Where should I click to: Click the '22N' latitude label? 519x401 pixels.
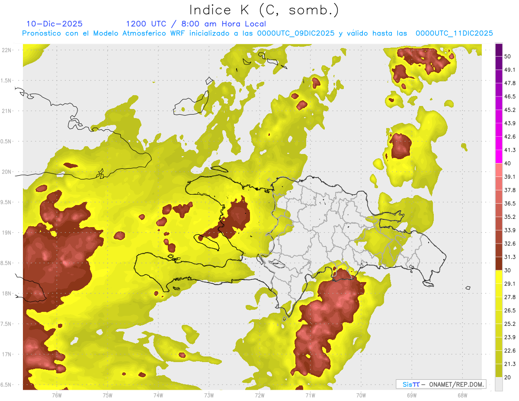6,50
